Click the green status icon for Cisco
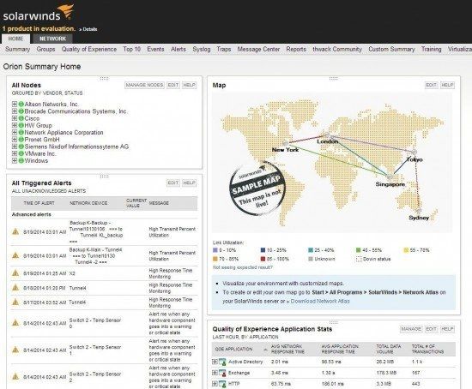Screen dimensions: 472x389 click(21, 118)
